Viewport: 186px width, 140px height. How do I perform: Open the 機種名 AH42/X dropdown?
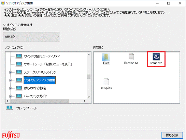(x=31, y=37)
